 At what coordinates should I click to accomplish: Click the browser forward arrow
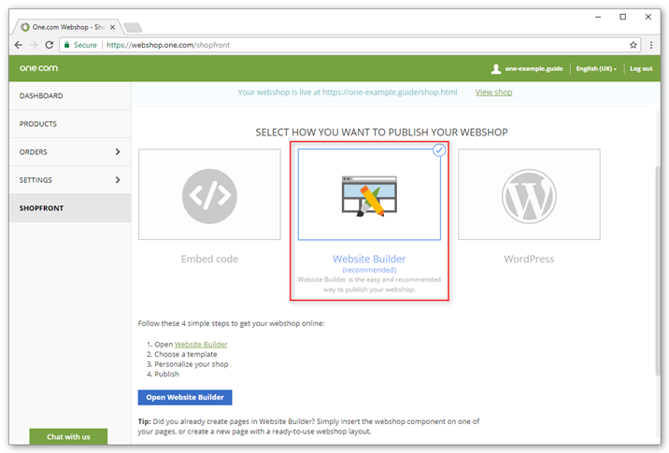[34, 45]
